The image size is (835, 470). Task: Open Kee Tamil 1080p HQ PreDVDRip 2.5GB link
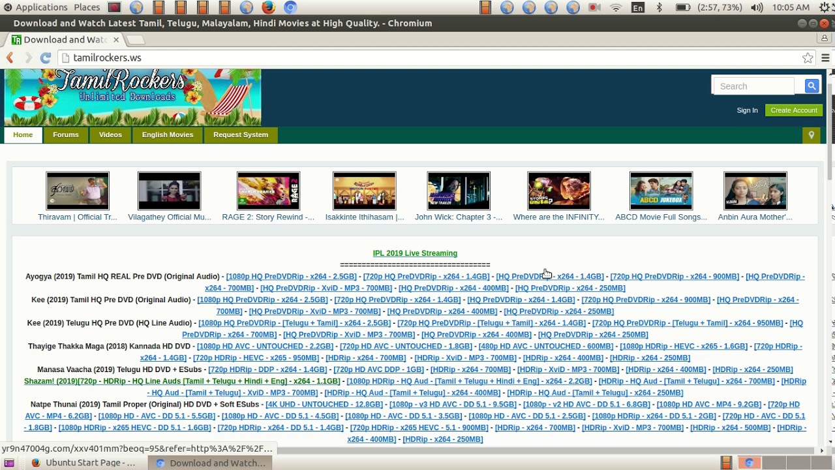(x=262, y=300)
